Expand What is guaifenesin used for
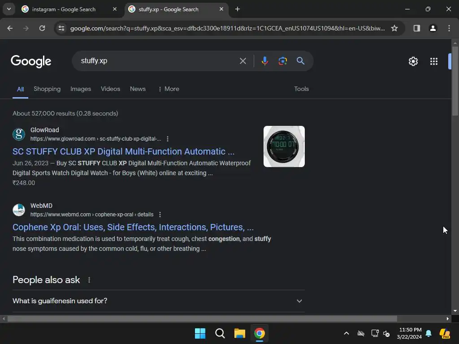The height and width of the screenshot is (344, 459). tap(158, 301)
